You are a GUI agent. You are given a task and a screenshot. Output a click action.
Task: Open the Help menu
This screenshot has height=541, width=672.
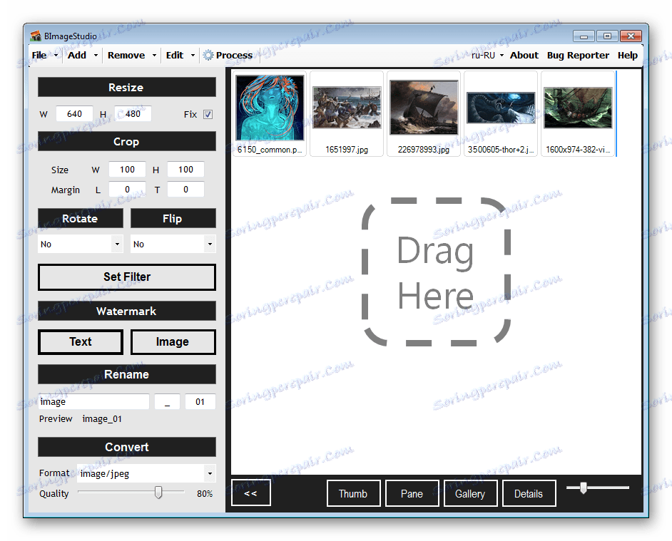pos(628,56)
